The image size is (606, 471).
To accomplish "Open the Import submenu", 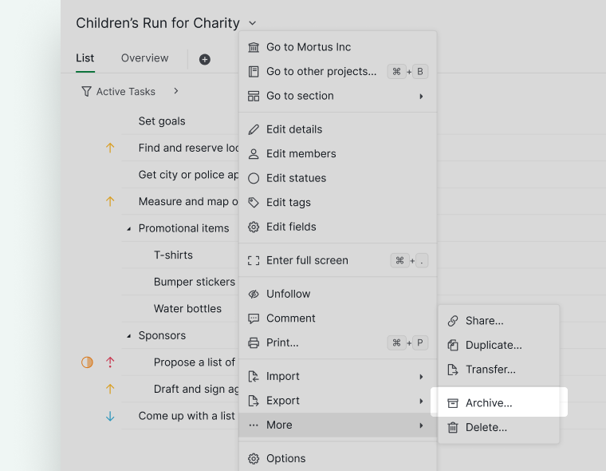I will (338, 377).
